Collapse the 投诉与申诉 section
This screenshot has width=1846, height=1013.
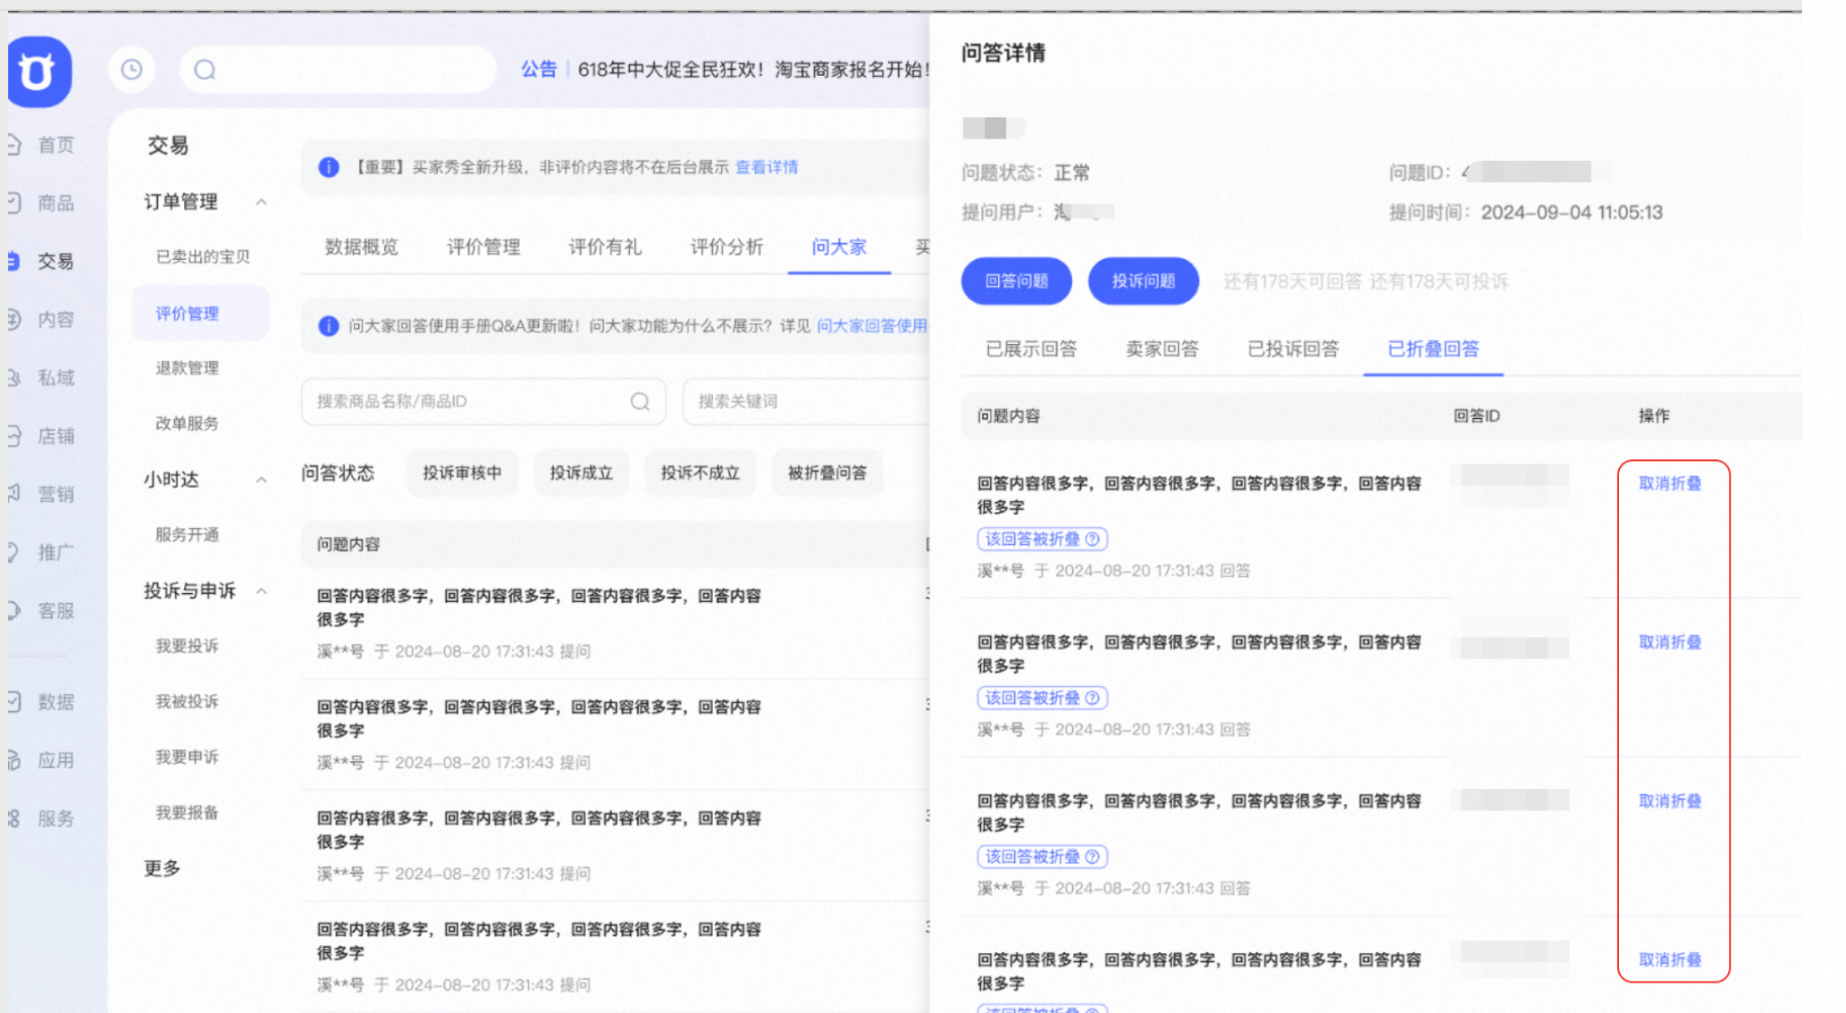tap(261, 590)
